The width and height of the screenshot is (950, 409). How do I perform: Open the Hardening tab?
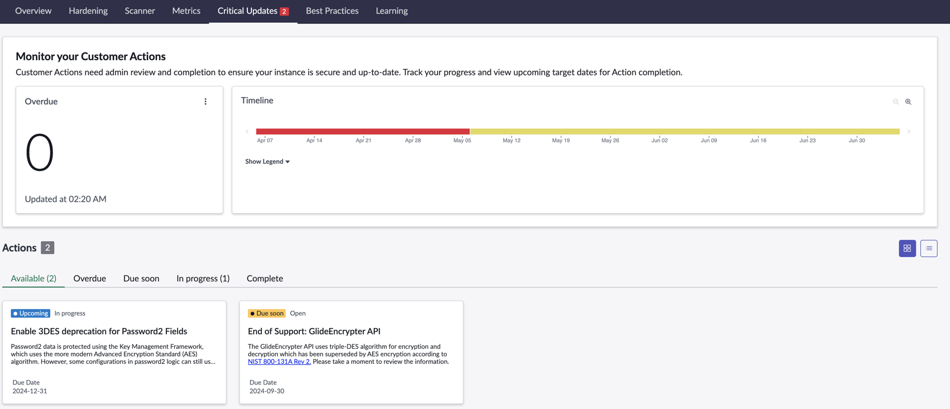point(88,11)
